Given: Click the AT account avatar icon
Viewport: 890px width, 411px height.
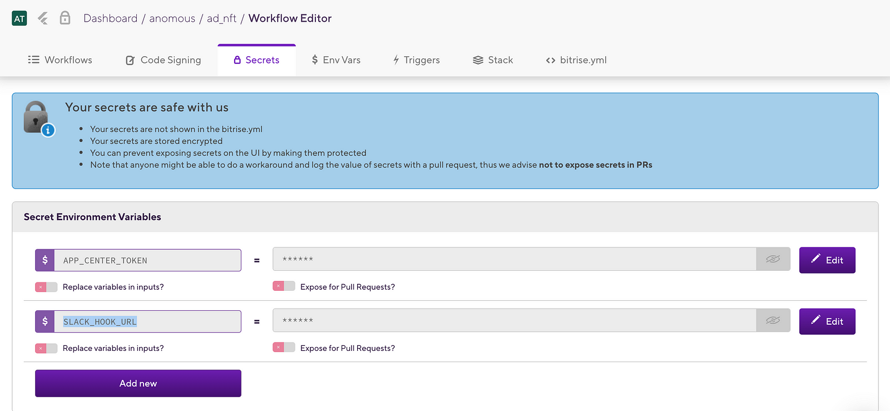Looking at the screenshot, I should (x=19, y=18).
